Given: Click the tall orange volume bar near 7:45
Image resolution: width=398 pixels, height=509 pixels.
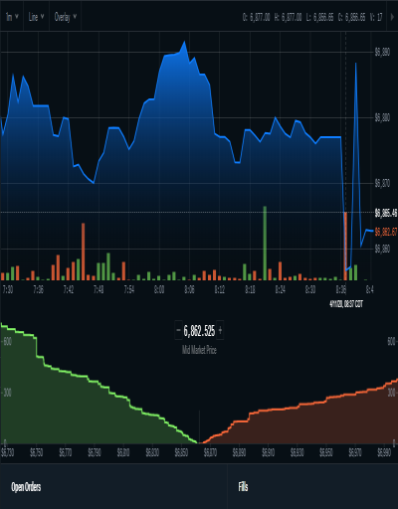Looking at the screenshot, I should coord(84,252).
